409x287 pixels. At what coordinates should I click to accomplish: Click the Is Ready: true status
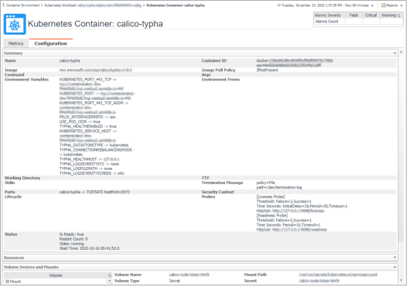72,234
